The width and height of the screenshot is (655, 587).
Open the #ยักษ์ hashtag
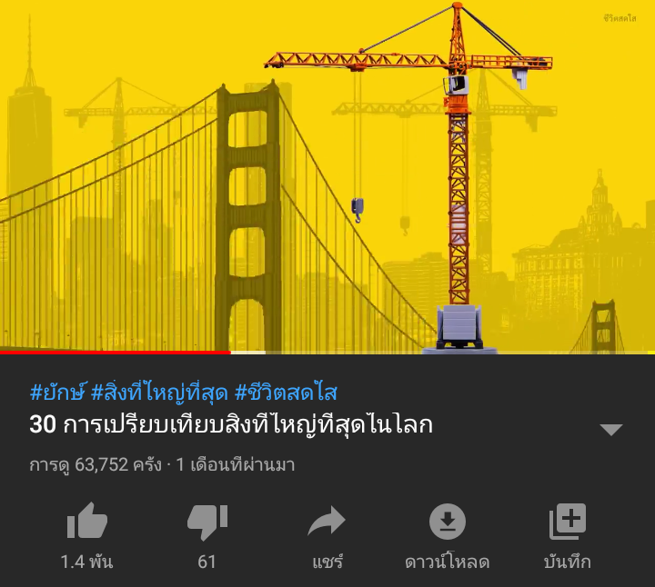(56, 393)
